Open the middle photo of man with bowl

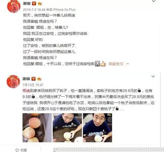pyautogui.click(x=67, y=128)
